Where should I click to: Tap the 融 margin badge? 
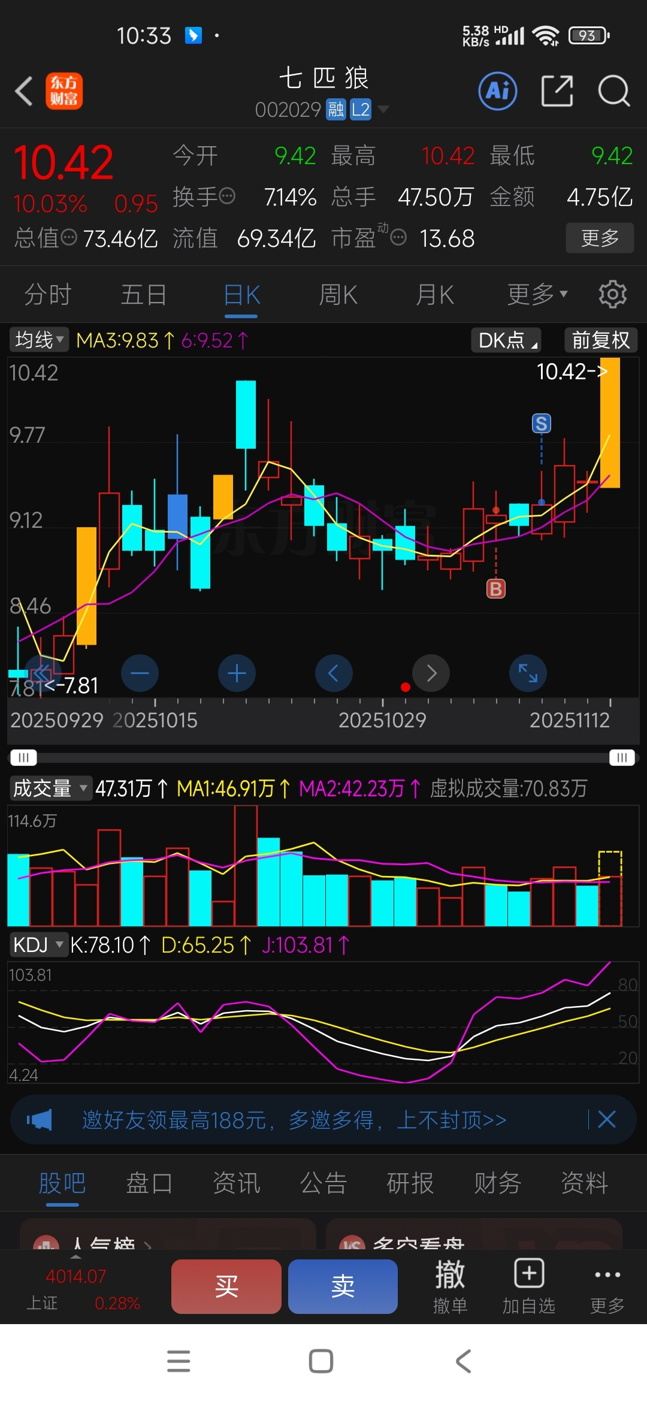pyautogui.click(x=336, y=110)
